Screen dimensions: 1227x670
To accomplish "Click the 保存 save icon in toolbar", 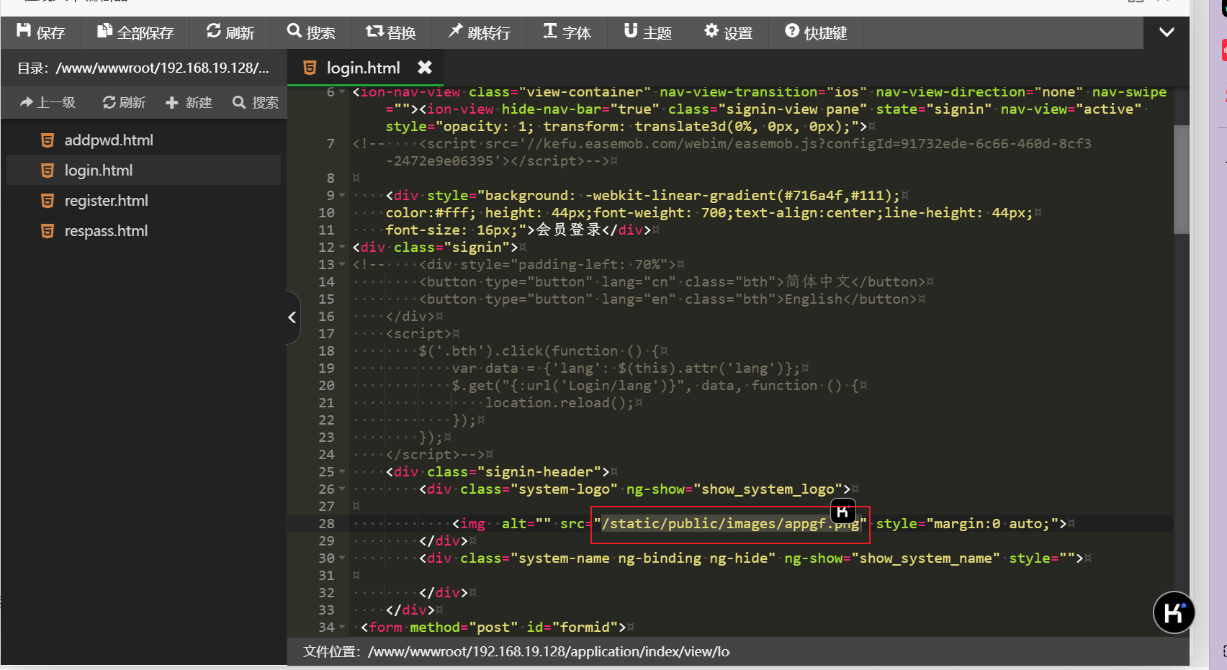I will 24,31.
